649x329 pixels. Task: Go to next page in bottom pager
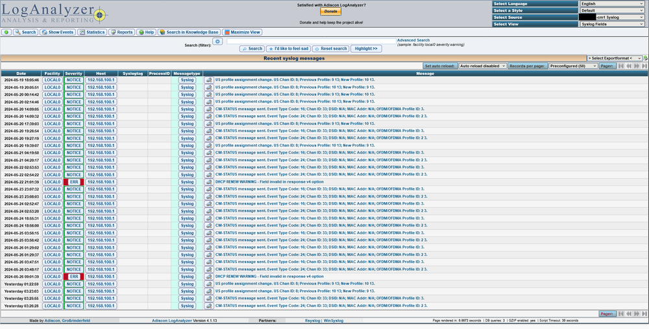(637, 313)
